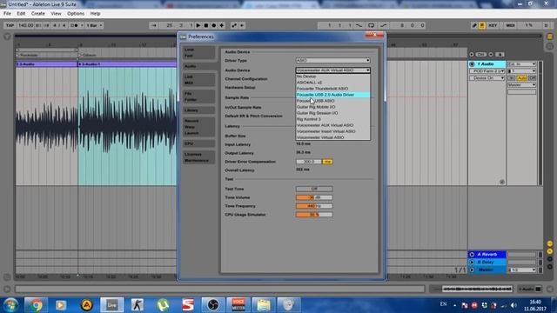Toggle the Computer MIDI Keyboard button
This screenshot has width=557, height=313.
[x=482, y=25]
